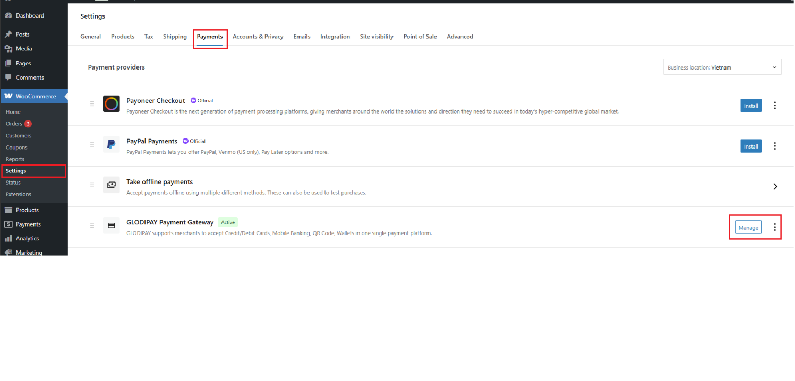
Task: Open WooCommerce Settings submenu link
Action: click(x=16, y=171)
